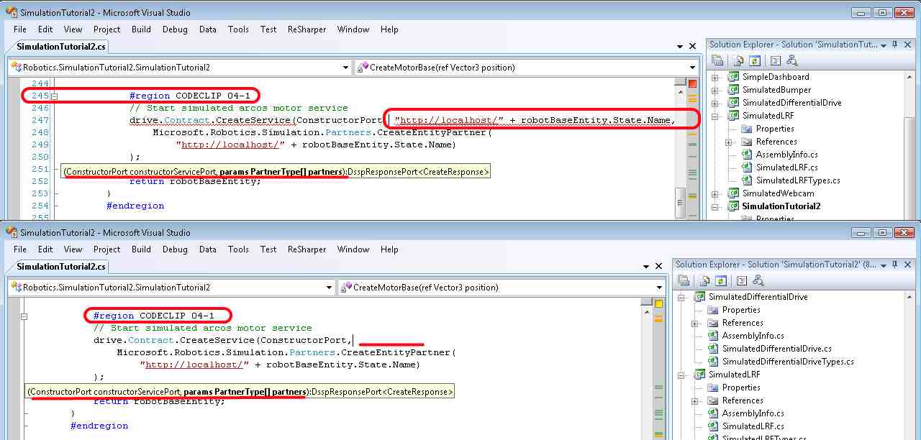Click the bold SimulationTutorial2 project name
The width and height of the screenshot is (921, 440).
[x=781, y=206]
